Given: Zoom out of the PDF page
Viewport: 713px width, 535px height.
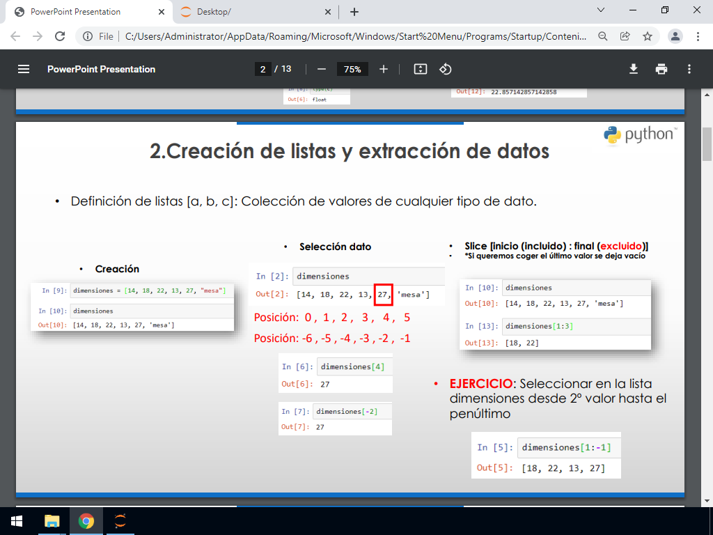Looking at the screenshot, I should [x=322, y=69].
